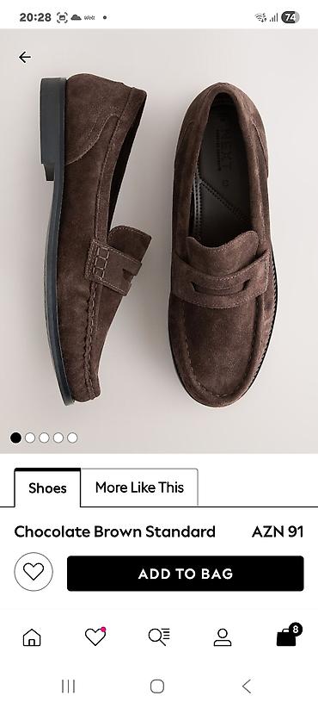Add product to favourites with heart button
Image resolution: width=318 pixels, height=708 pixels.
click(34, 572)
